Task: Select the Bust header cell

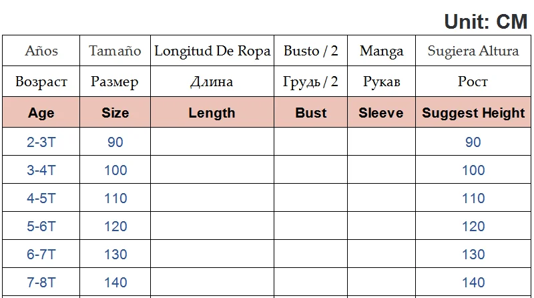Action: coord(311,113)
